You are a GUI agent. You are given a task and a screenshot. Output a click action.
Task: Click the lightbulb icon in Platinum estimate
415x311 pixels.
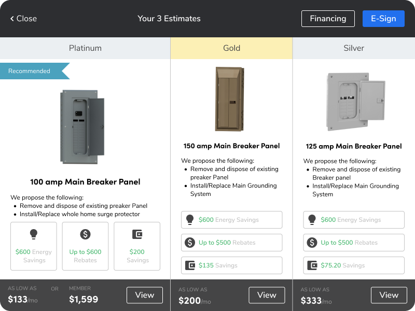[x=34, y=234]
